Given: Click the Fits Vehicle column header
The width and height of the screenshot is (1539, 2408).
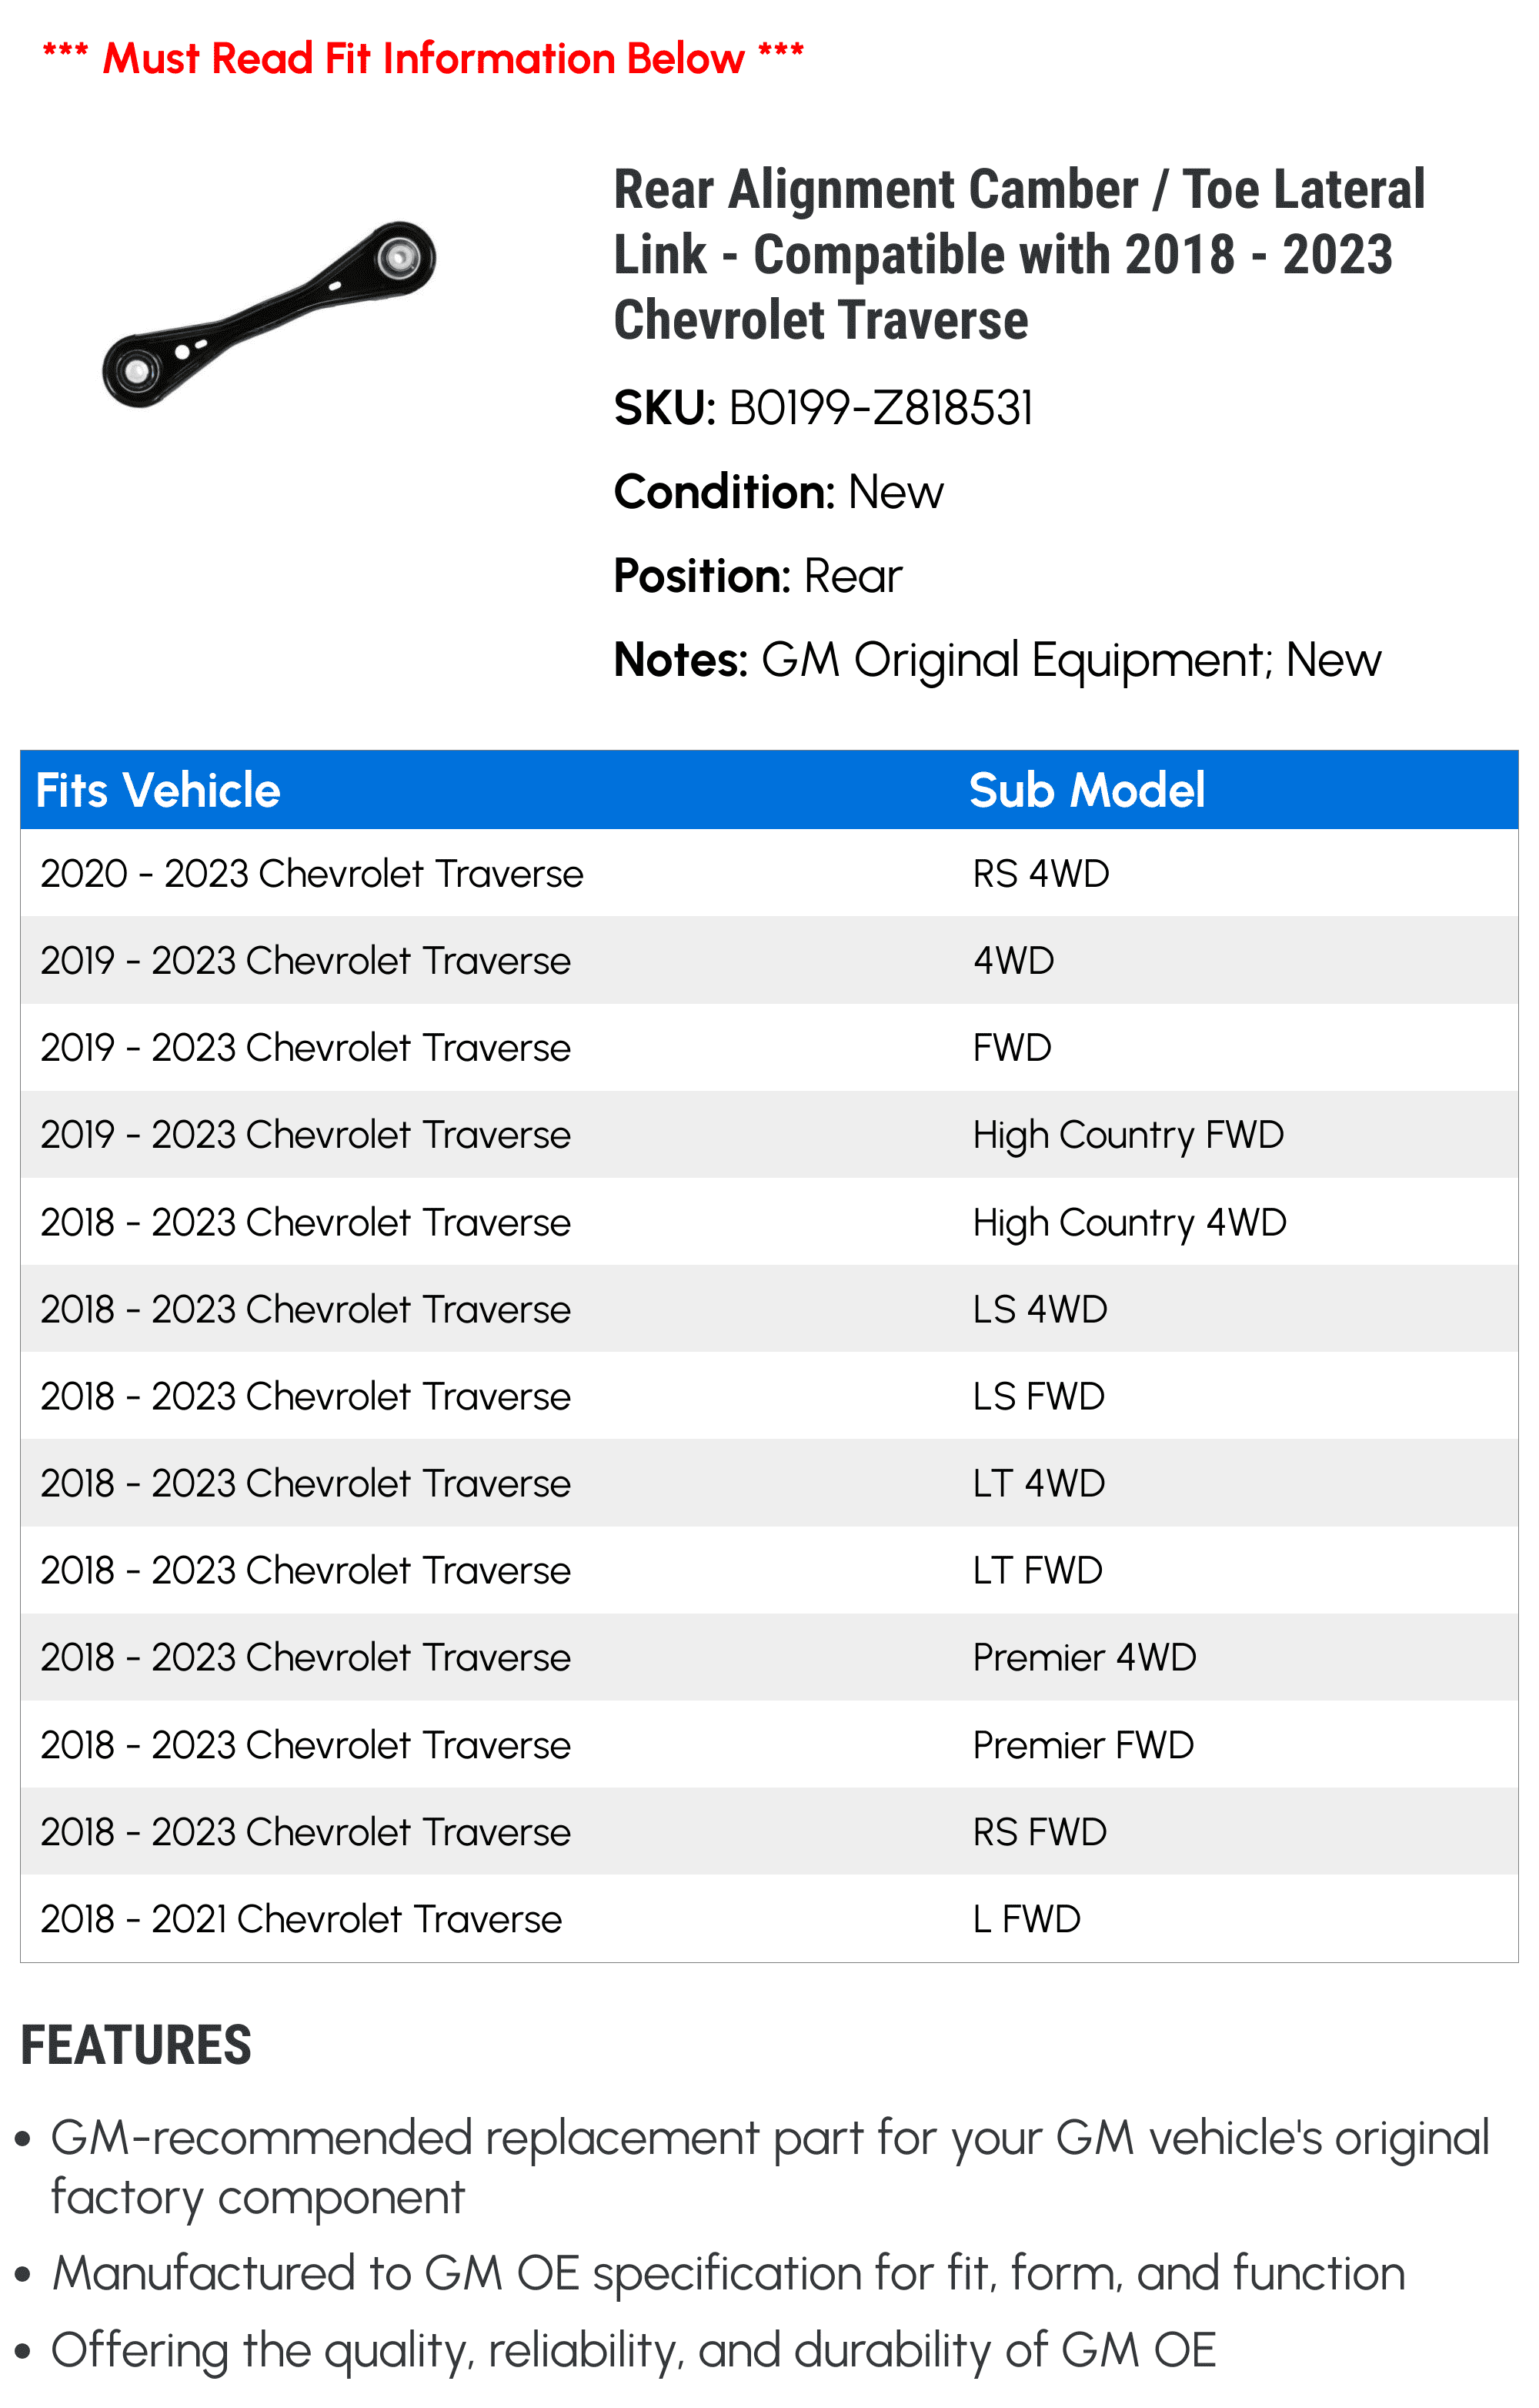Looking at the screenshot, I should click(158, 790).
